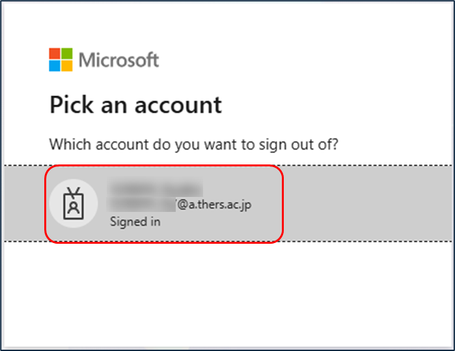Click the blue square of the Microsoft logo

pyautogui.click(x=55, y=66)
